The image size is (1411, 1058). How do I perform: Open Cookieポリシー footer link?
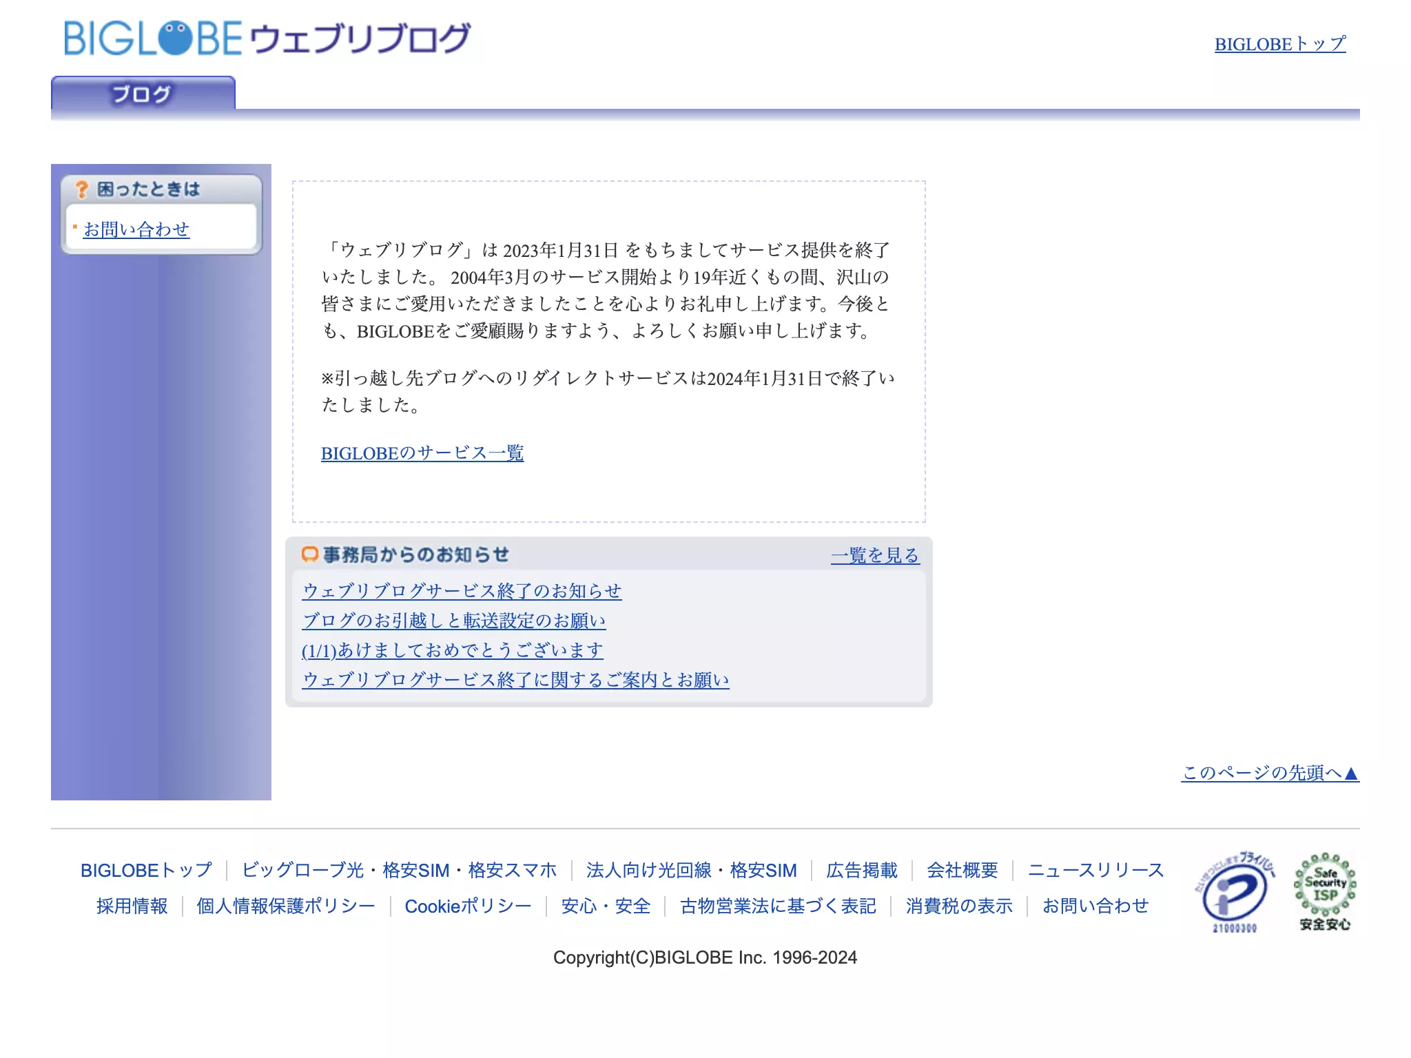click(x=468, y=906)
